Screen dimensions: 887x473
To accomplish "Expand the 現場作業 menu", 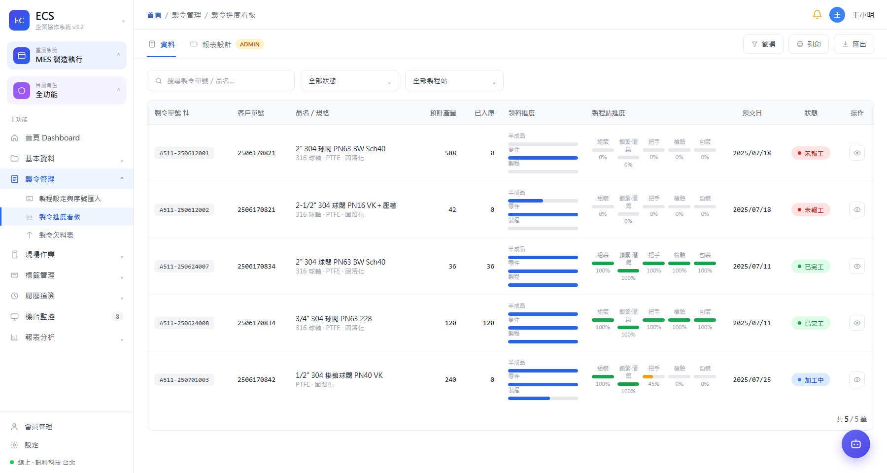I will pos(67,255).
